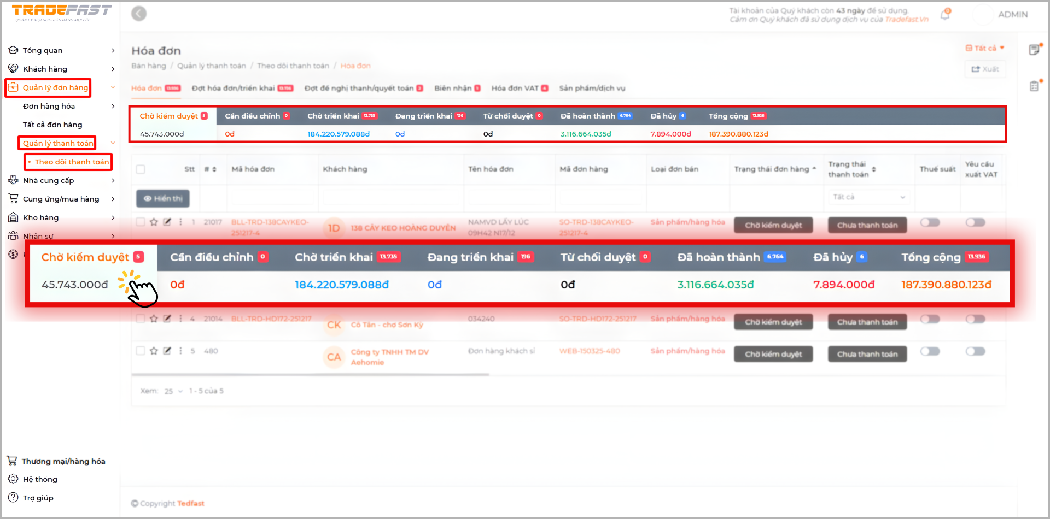This screenshot has width=1050, height=519.
Task: Enable VAT export toggle for invoice 21017
Action: coord(975,222)
